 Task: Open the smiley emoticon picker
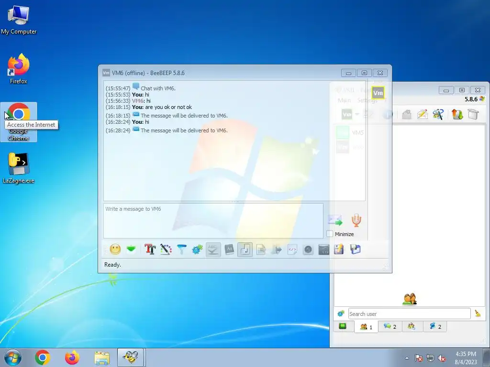click(115, 249)
